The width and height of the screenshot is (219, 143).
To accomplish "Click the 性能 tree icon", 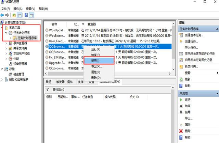I will (x=11, y=59).
